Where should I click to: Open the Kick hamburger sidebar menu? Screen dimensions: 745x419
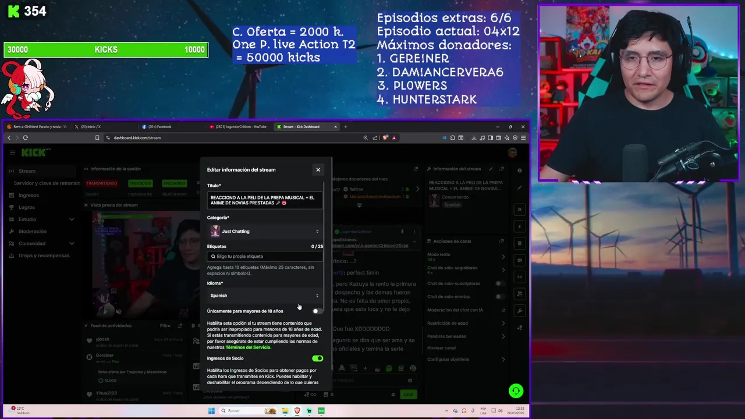click(12, 152)
